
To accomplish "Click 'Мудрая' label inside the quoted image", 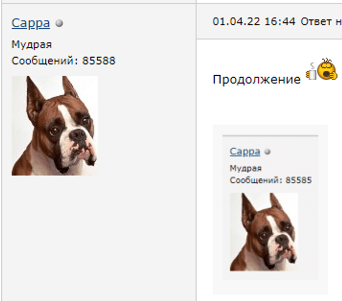I will [x=245, y=168].
